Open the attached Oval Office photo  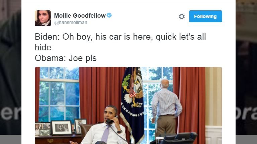click(x=128, y=105)
